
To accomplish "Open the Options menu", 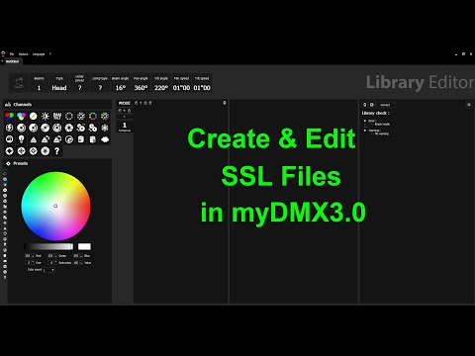I will [x=23, y=54].
